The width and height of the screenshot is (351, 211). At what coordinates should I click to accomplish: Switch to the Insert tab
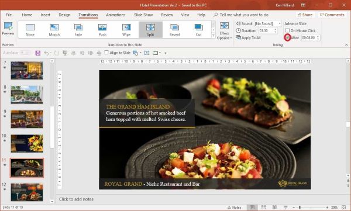46,15
